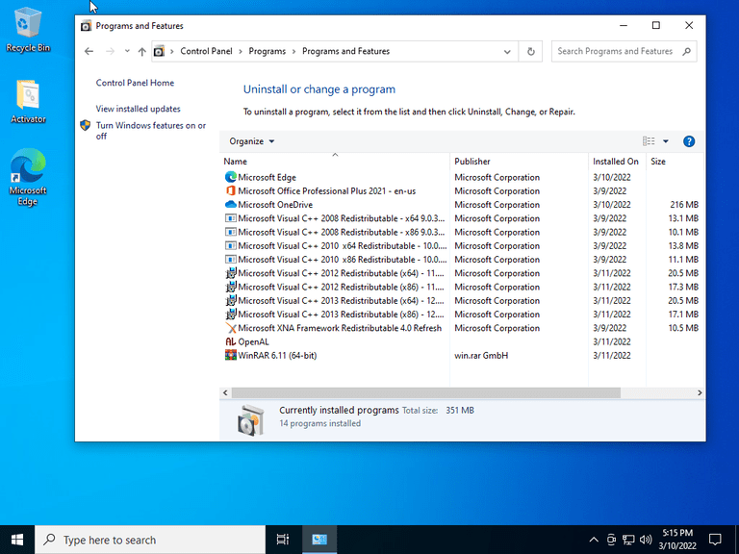Image resolution: width=739 pixels, height=554 pixels.
Task: Show hidden tray icons chevron
Action: click(x=594, y=540)
